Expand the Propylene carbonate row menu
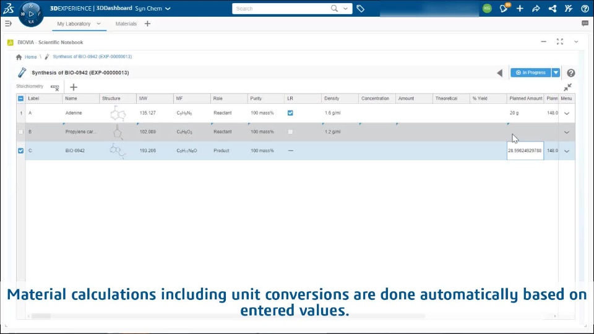This screenshot has width=594, height=334. (x=567, y=132)
